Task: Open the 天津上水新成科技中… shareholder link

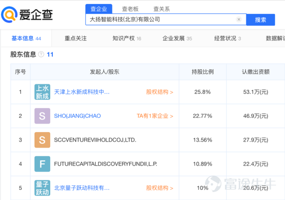Action: (x=82, y=92)
